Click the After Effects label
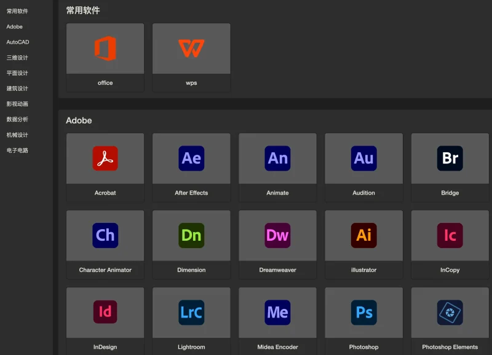492x355 pixels. coord(191,193)
